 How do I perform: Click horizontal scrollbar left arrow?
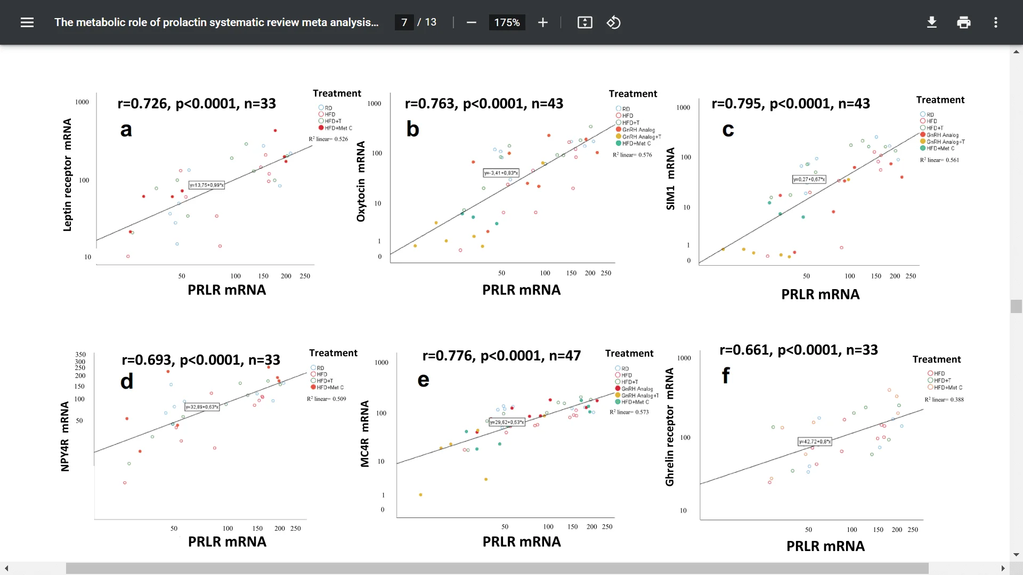click(6, 569)
